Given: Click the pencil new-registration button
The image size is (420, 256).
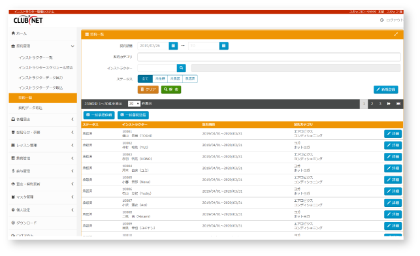Looking at the screenshot, I should tap(386, 89).
